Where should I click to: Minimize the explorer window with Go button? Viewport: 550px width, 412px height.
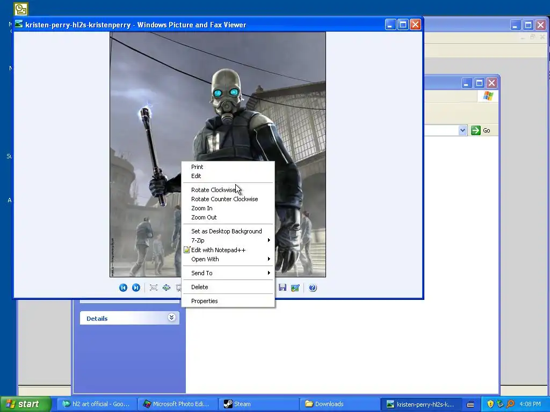click(467, 83)
